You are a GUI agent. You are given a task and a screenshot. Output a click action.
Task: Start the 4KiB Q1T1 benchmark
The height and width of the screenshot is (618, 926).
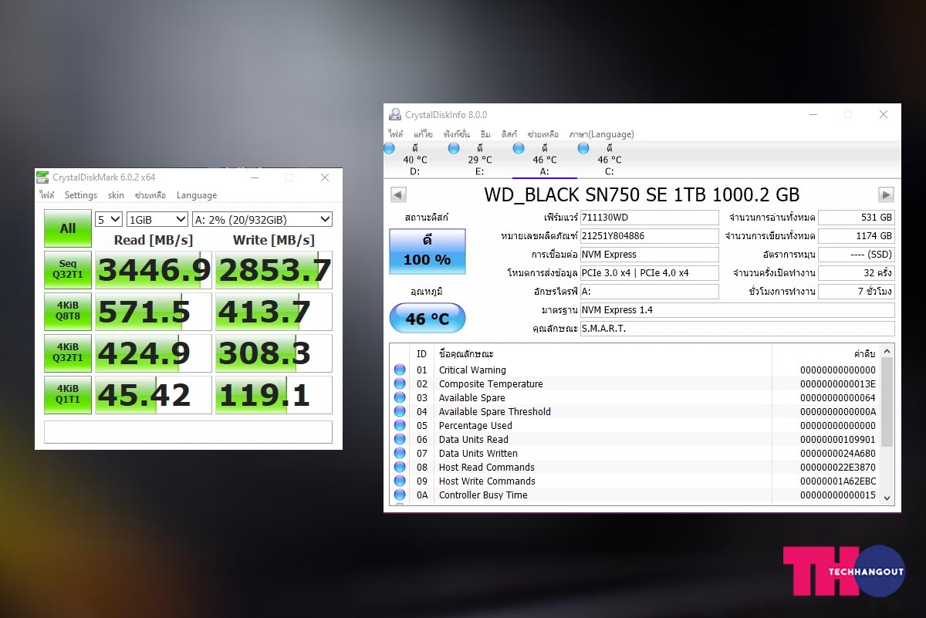point(68,395)
